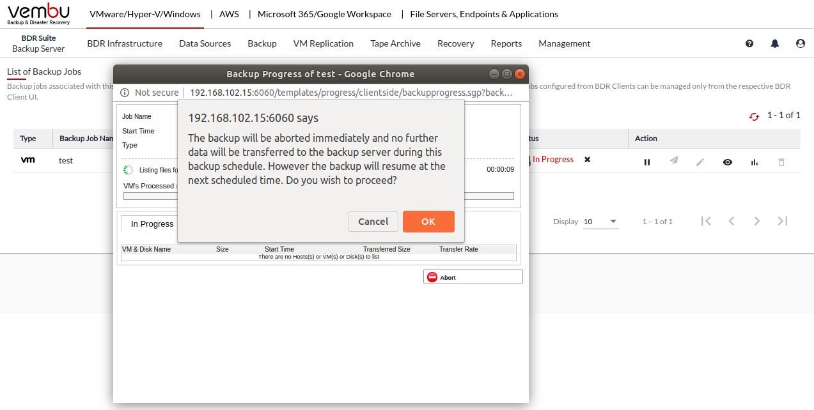Expand the Display rows per page dropdown
This screenshot has width=814, height=410.
click(601, 222)
